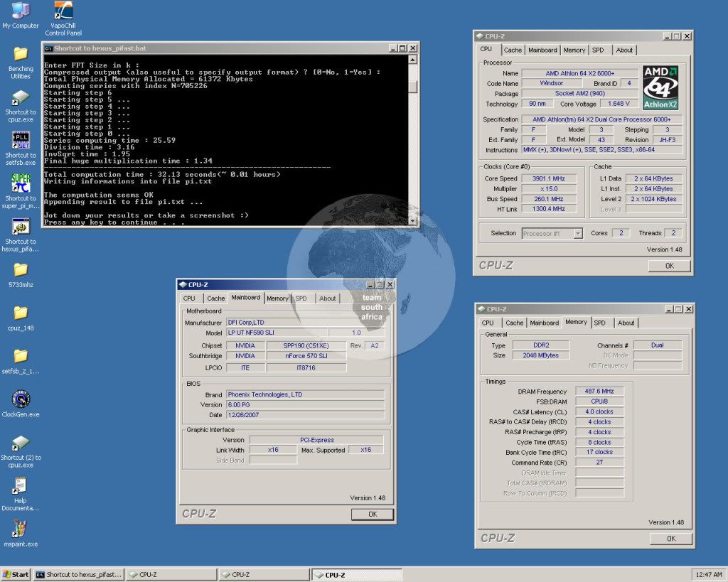Click the HT Link value 1300.4 MHz
The image size is (728, 582).
point(548,209)
